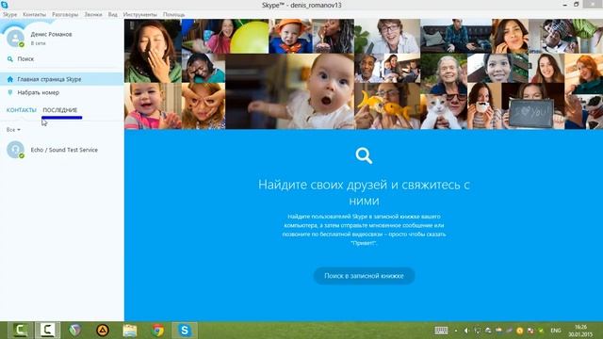Screen dimensions: 603x339
Task: Open the Контакты menu
Action: click(34, 15)
